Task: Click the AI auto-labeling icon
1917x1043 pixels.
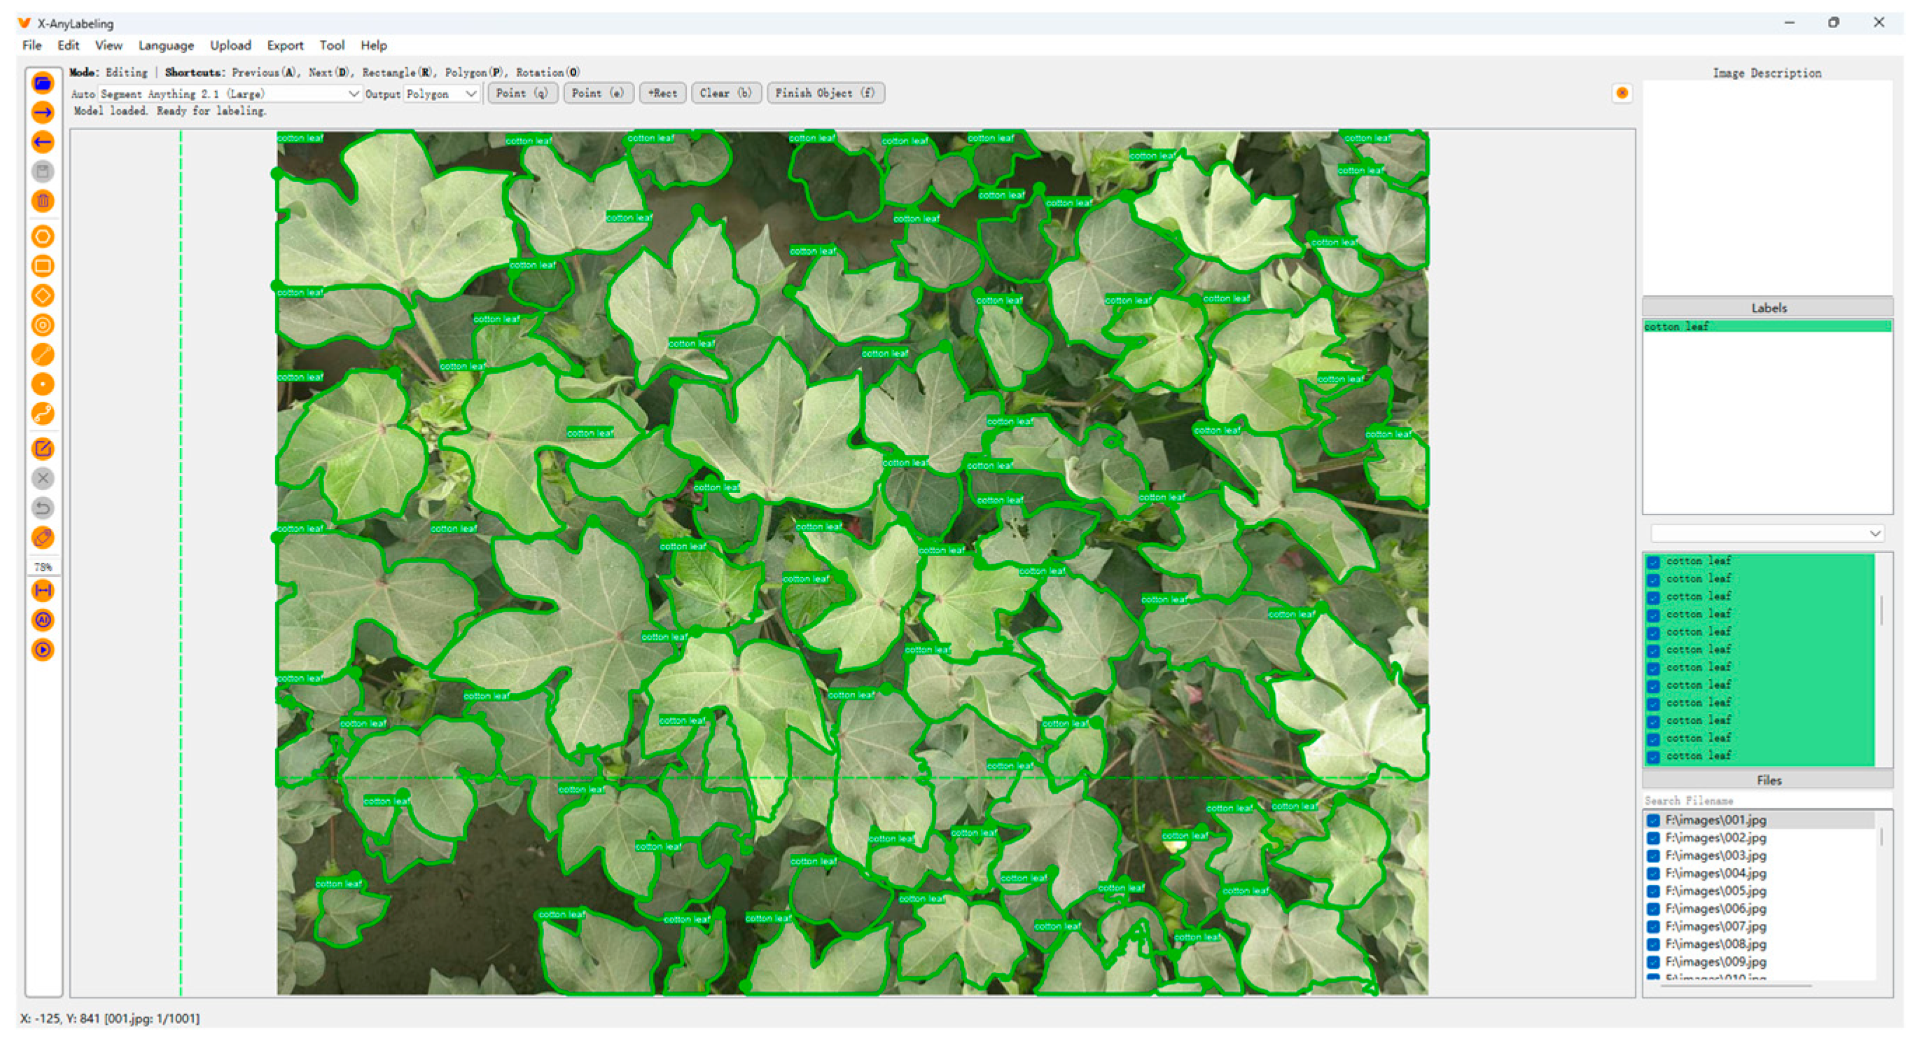Action: pos(43,619)
